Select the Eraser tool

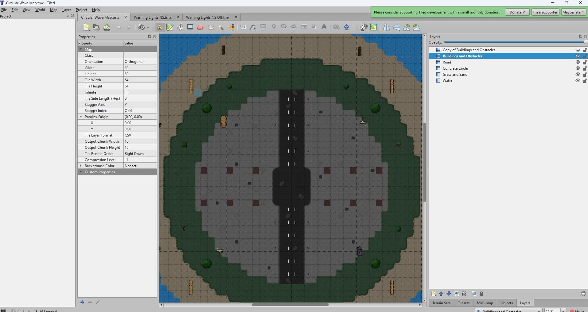coord(201,27)
